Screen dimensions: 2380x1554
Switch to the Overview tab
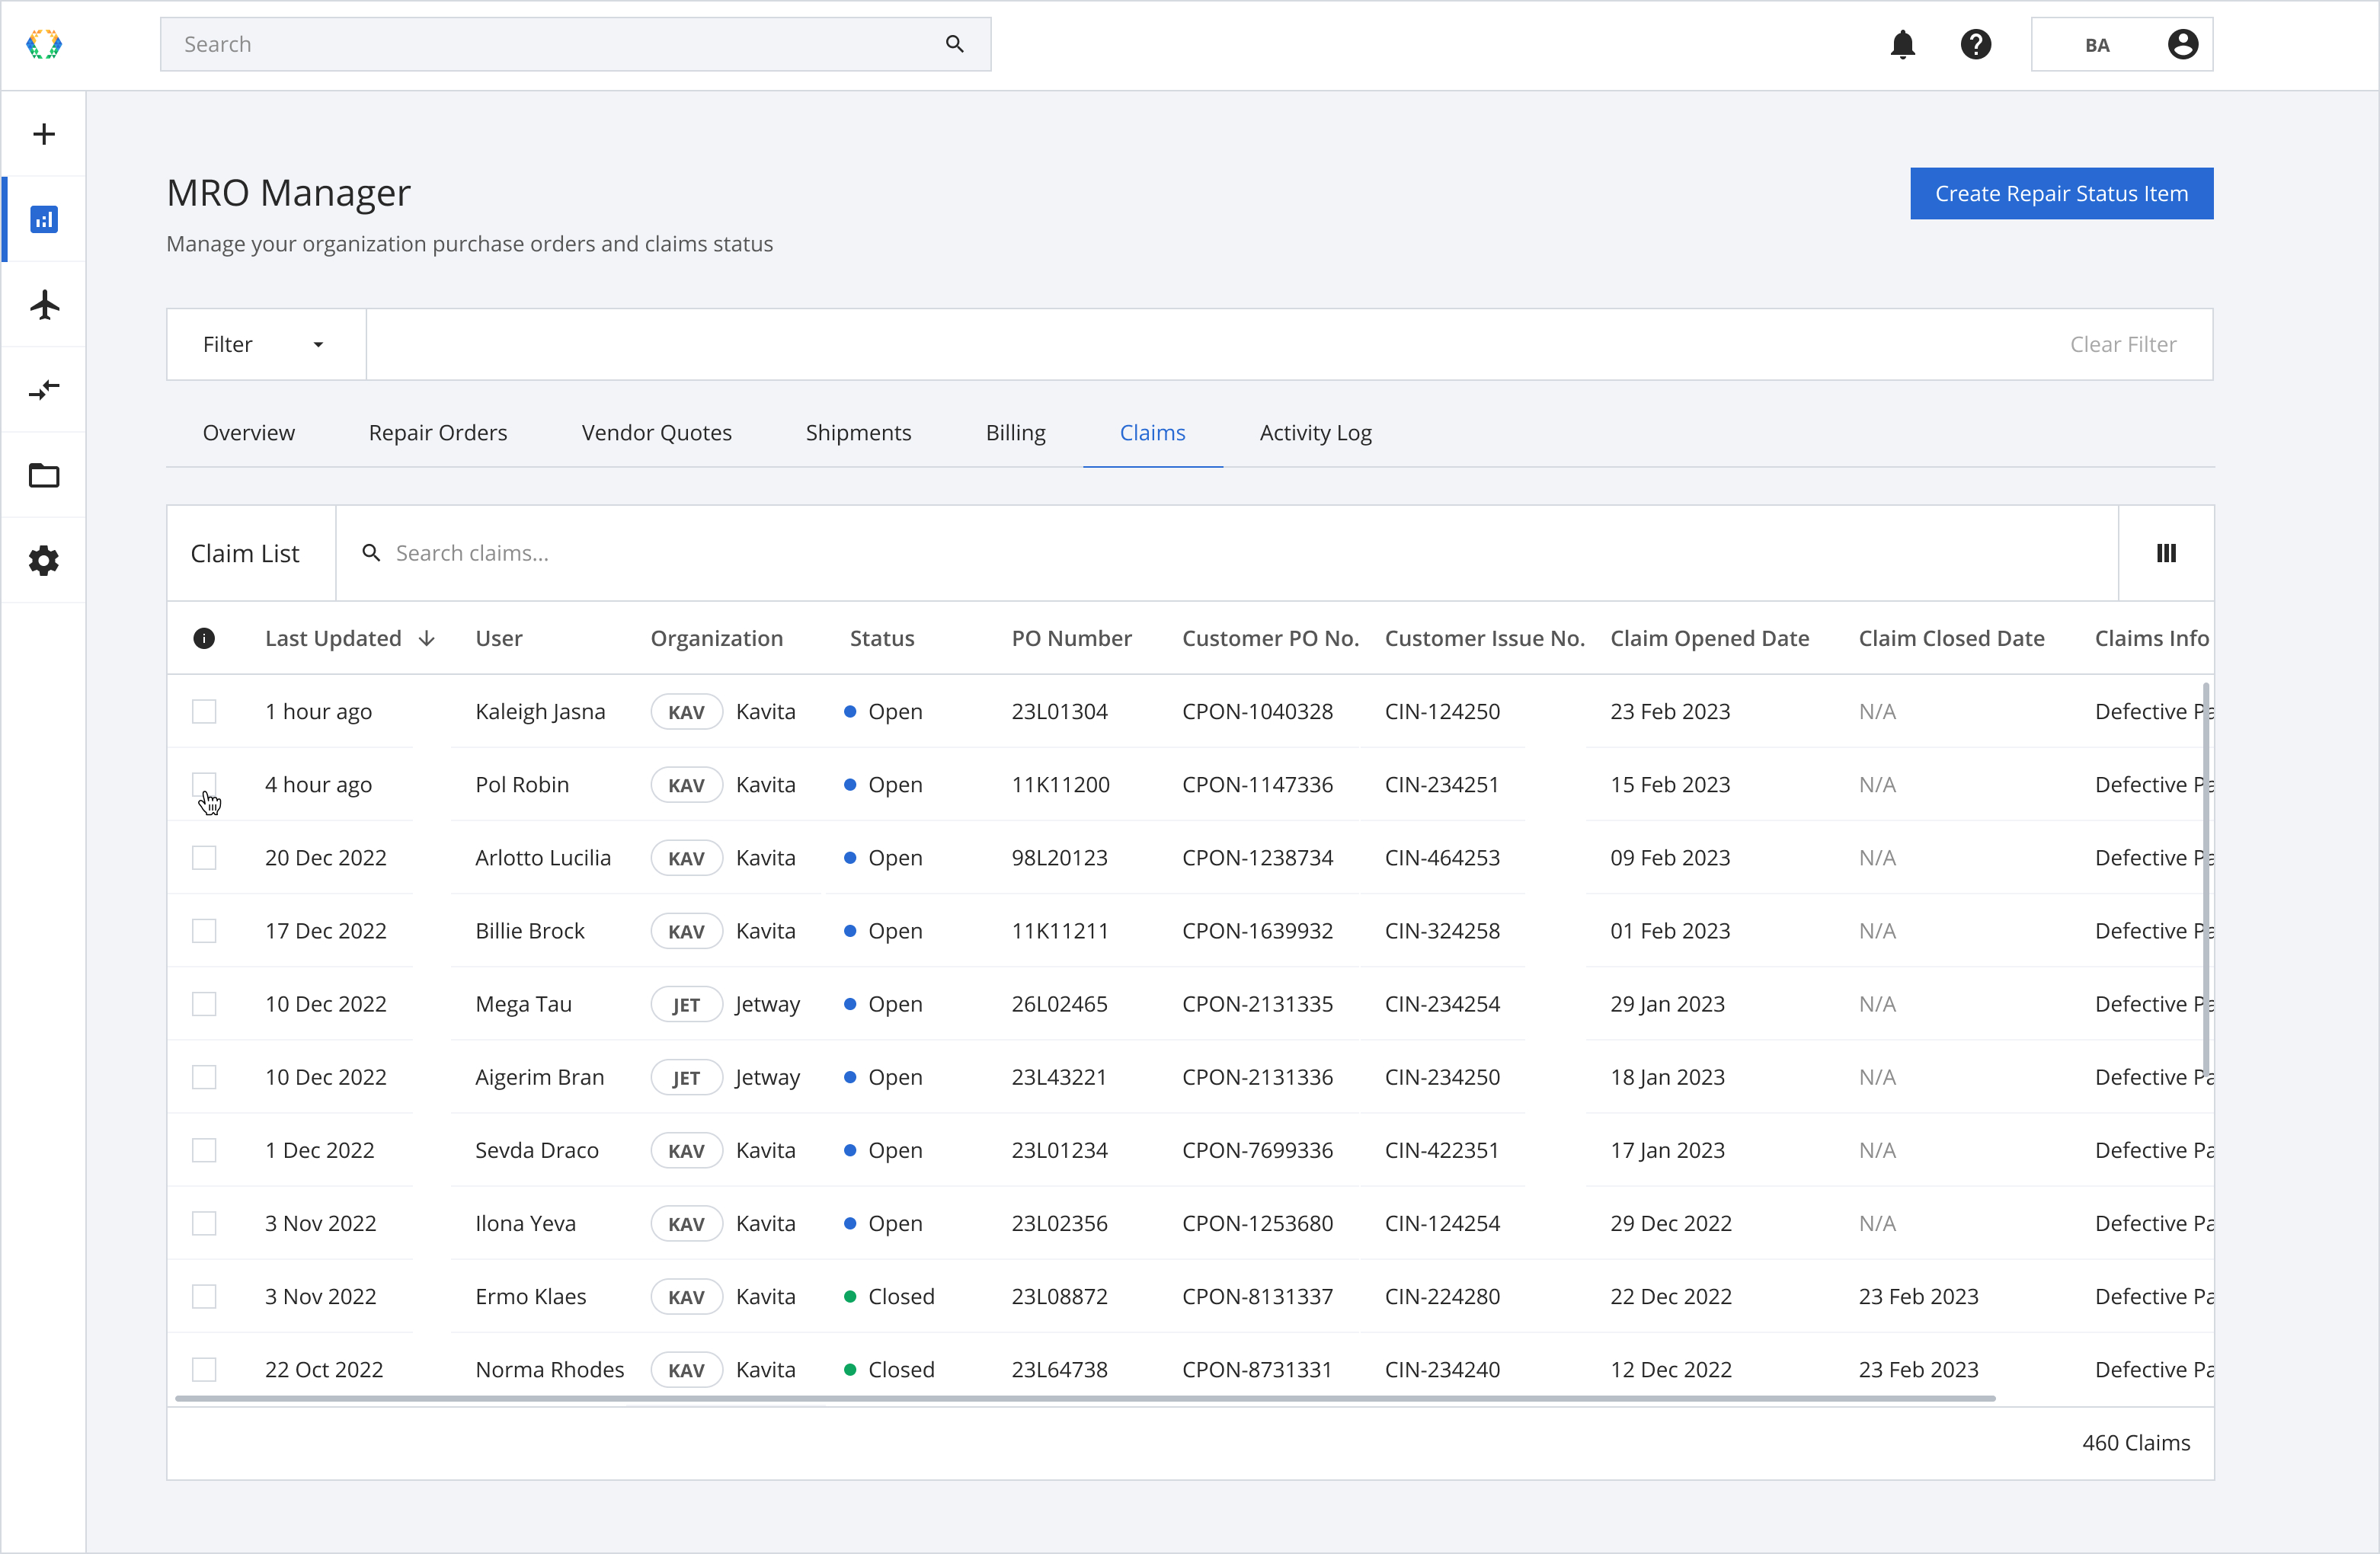pyautogui.click(x=249, y=432)
